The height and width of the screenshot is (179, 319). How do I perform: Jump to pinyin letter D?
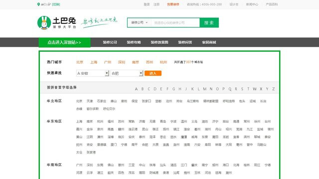tap(155, 89)
